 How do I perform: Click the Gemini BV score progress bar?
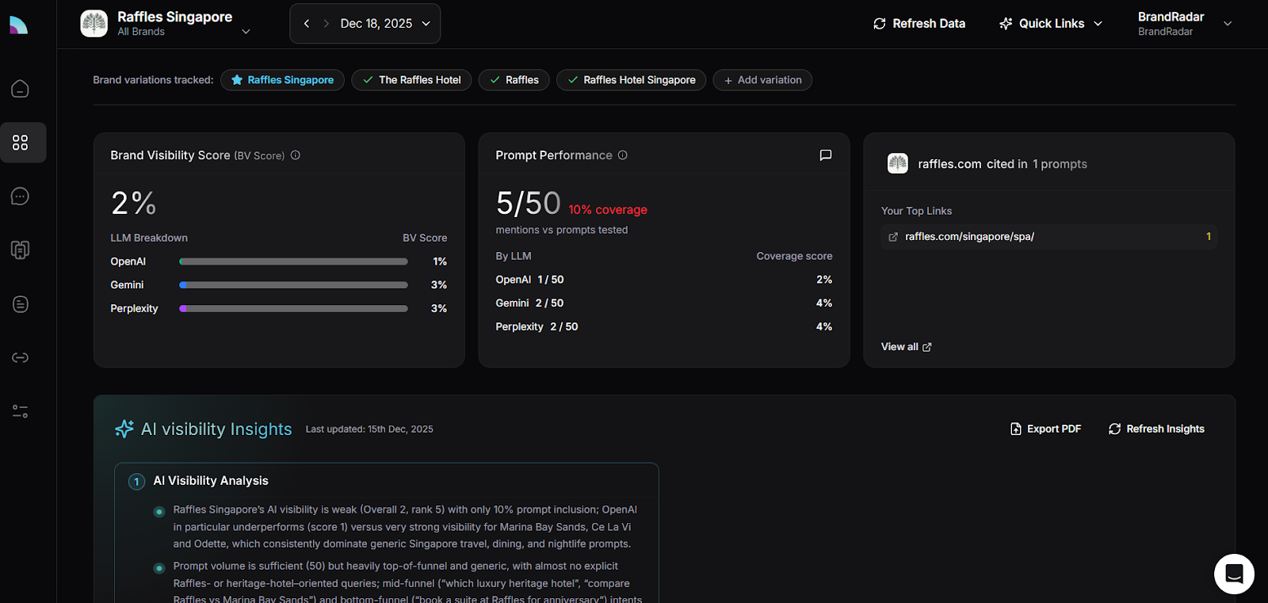pyautogui.click(x=293, y=285)
